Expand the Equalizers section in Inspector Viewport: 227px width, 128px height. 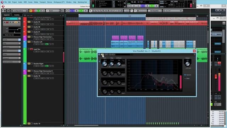click(12, 47)
